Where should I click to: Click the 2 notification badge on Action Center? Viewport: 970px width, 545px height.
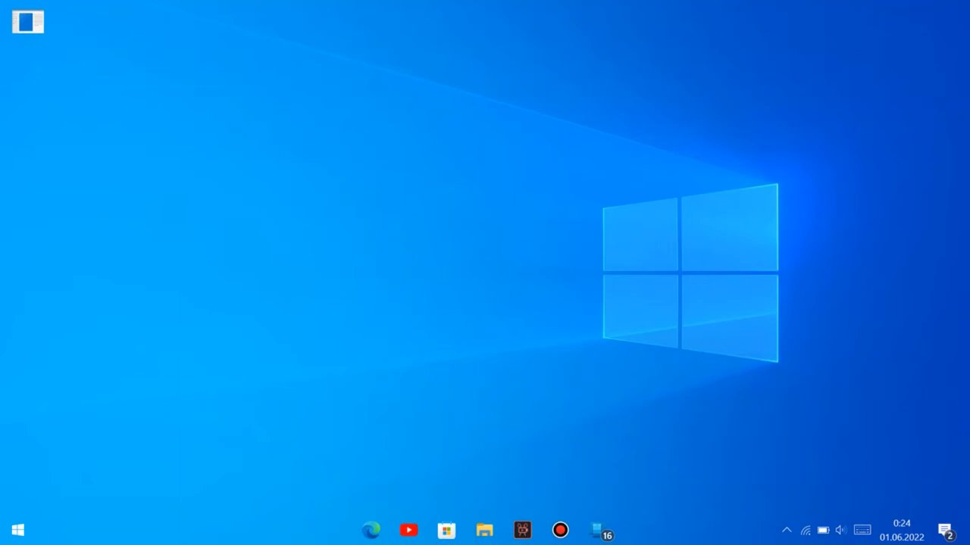[x=950, y=535]
